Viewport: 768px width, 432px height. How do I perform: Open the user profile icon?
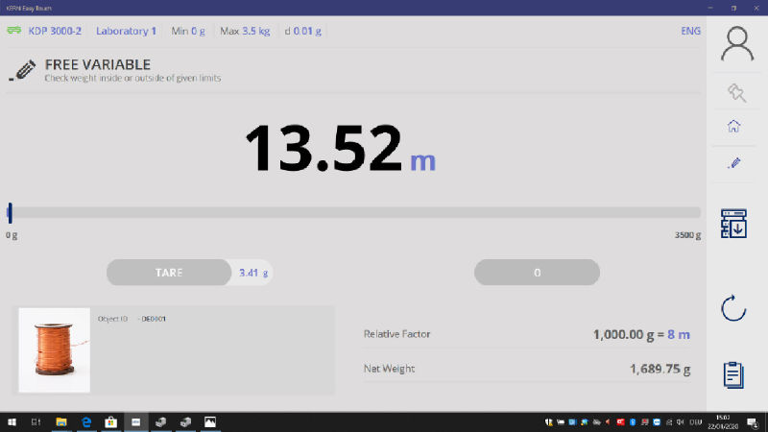pos(736,44)
